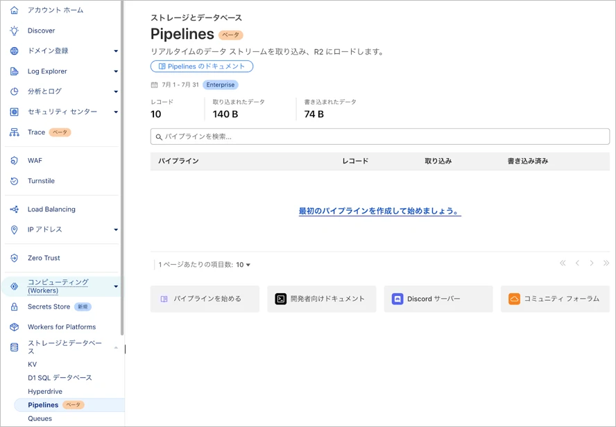This screenshot has height=427, width=616.
Task: Expand the Log Explorer submenu arrow
Action: coord(116,71)
